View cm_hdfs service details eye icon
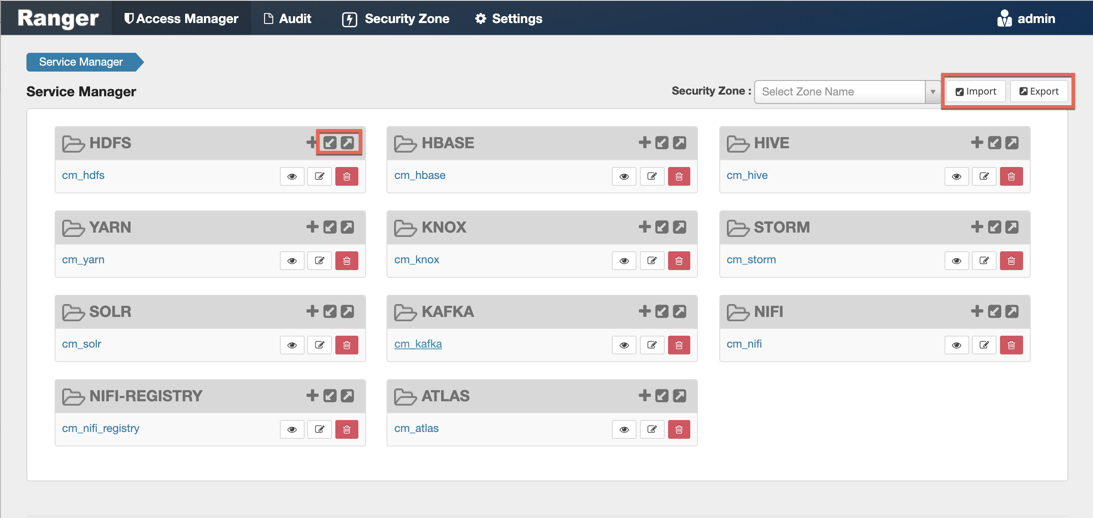This screenshot has height=518, width=1093. tap(292, 176)
